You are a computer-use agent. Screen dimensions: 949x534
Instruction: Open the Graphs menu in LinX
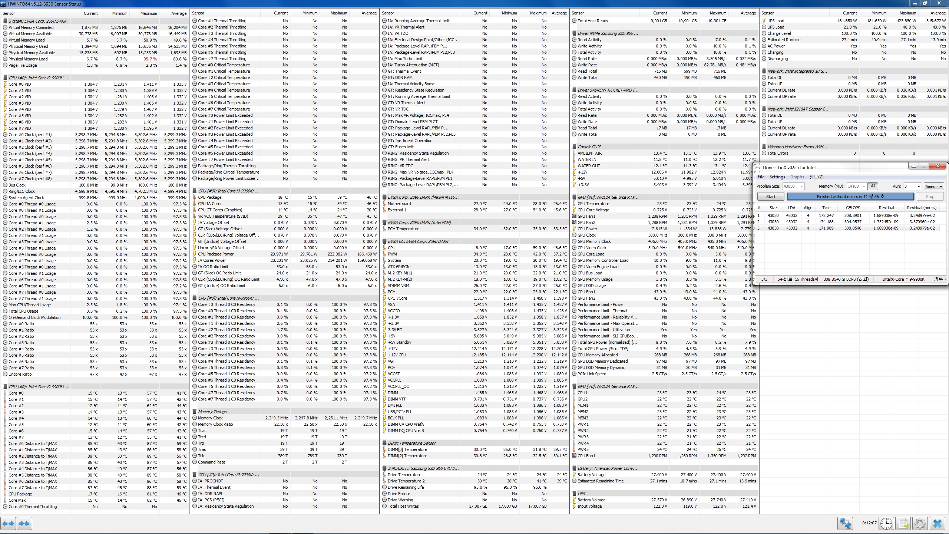[797, 177]
